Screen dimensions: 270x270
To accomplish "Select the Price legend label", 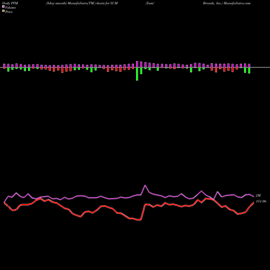I will pyautogui.click(x=9, y=12).
